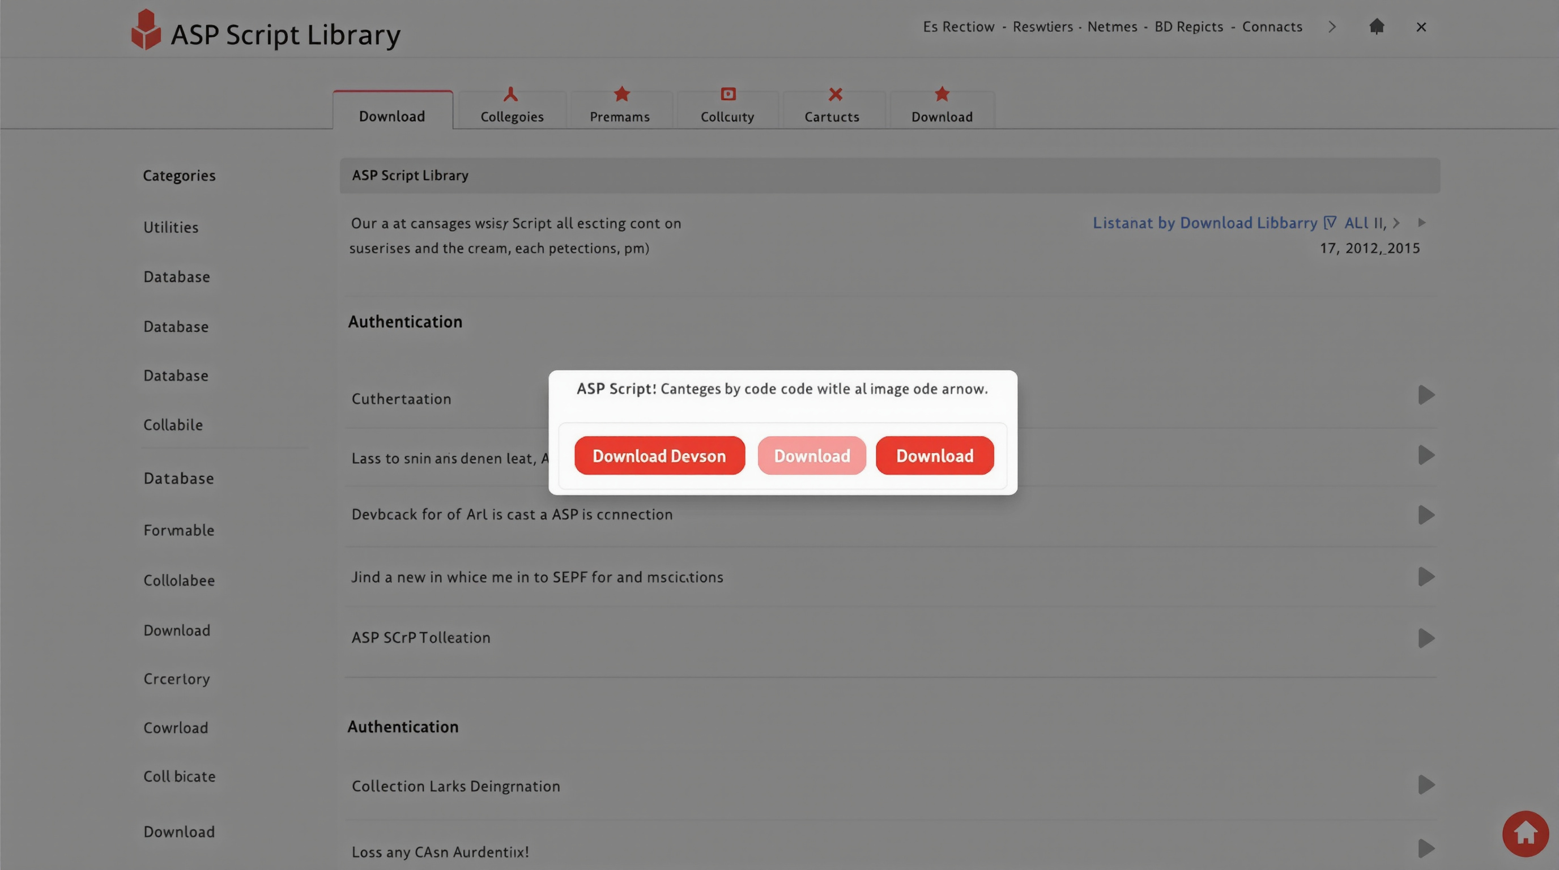Viewport: 1559px width, 870px height.
Task: Expand the ASP SCrP Tolleation row arrow
Action: click(1426, 638)
